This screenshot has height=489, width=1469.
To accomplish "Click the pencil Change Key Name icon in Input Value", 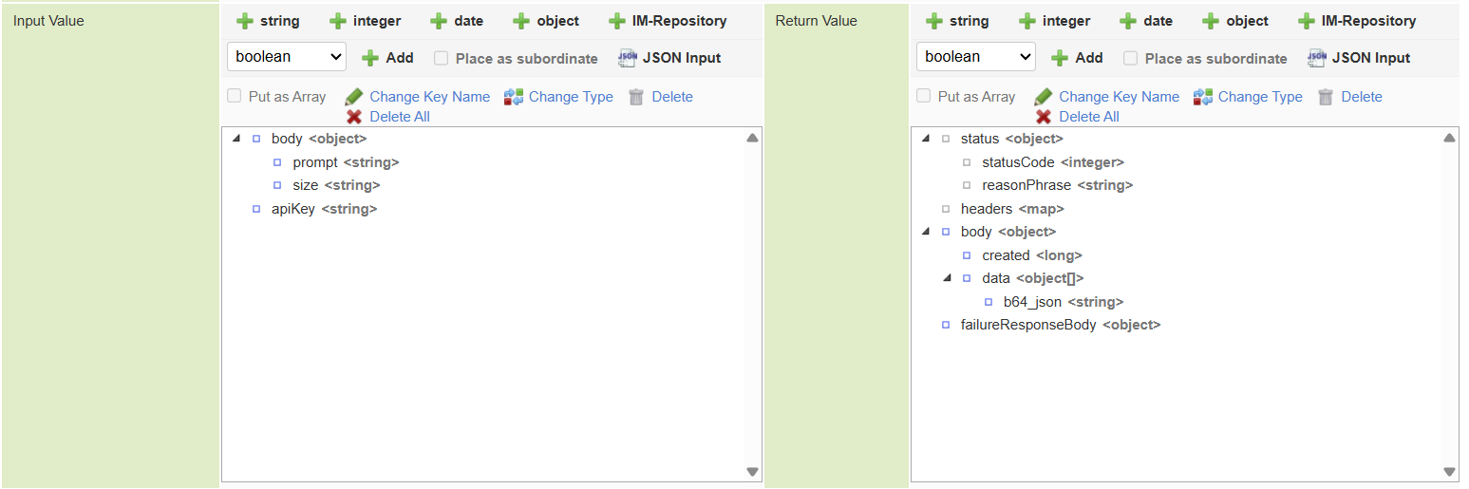I will pos(354,97).
